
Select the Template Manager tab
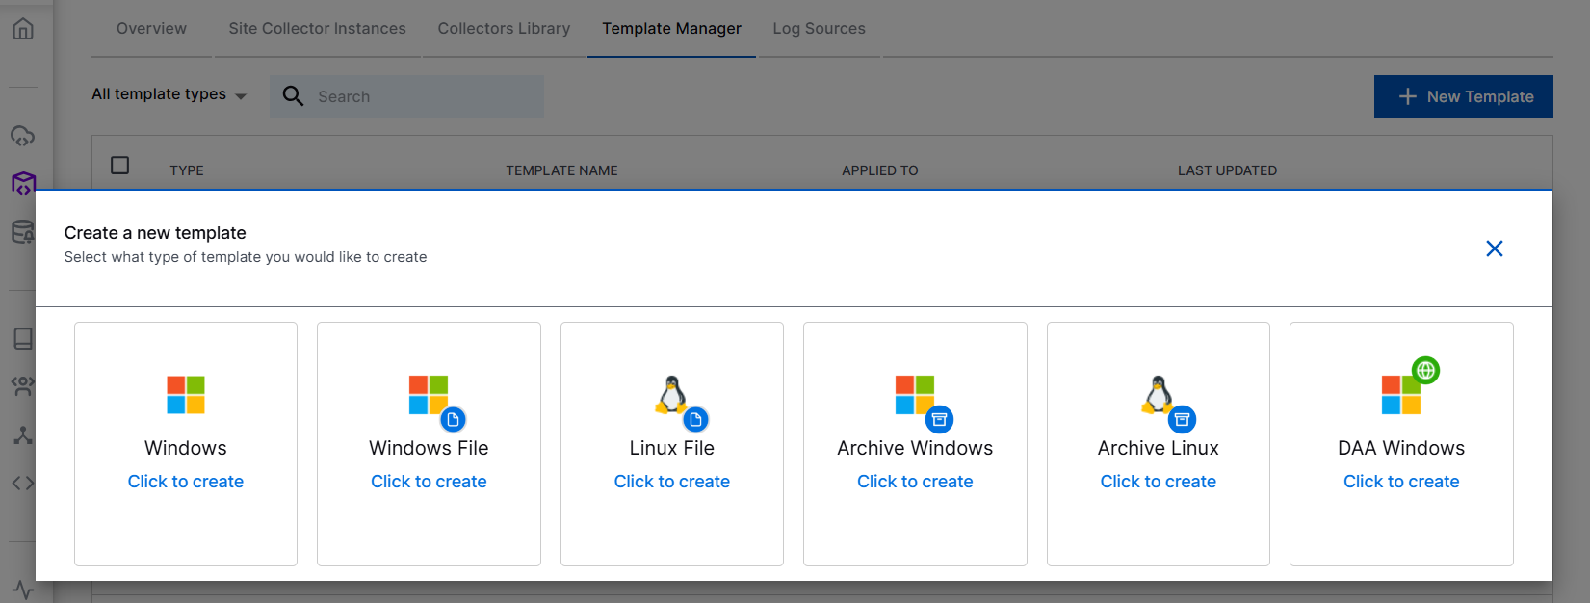pos(671,29)
